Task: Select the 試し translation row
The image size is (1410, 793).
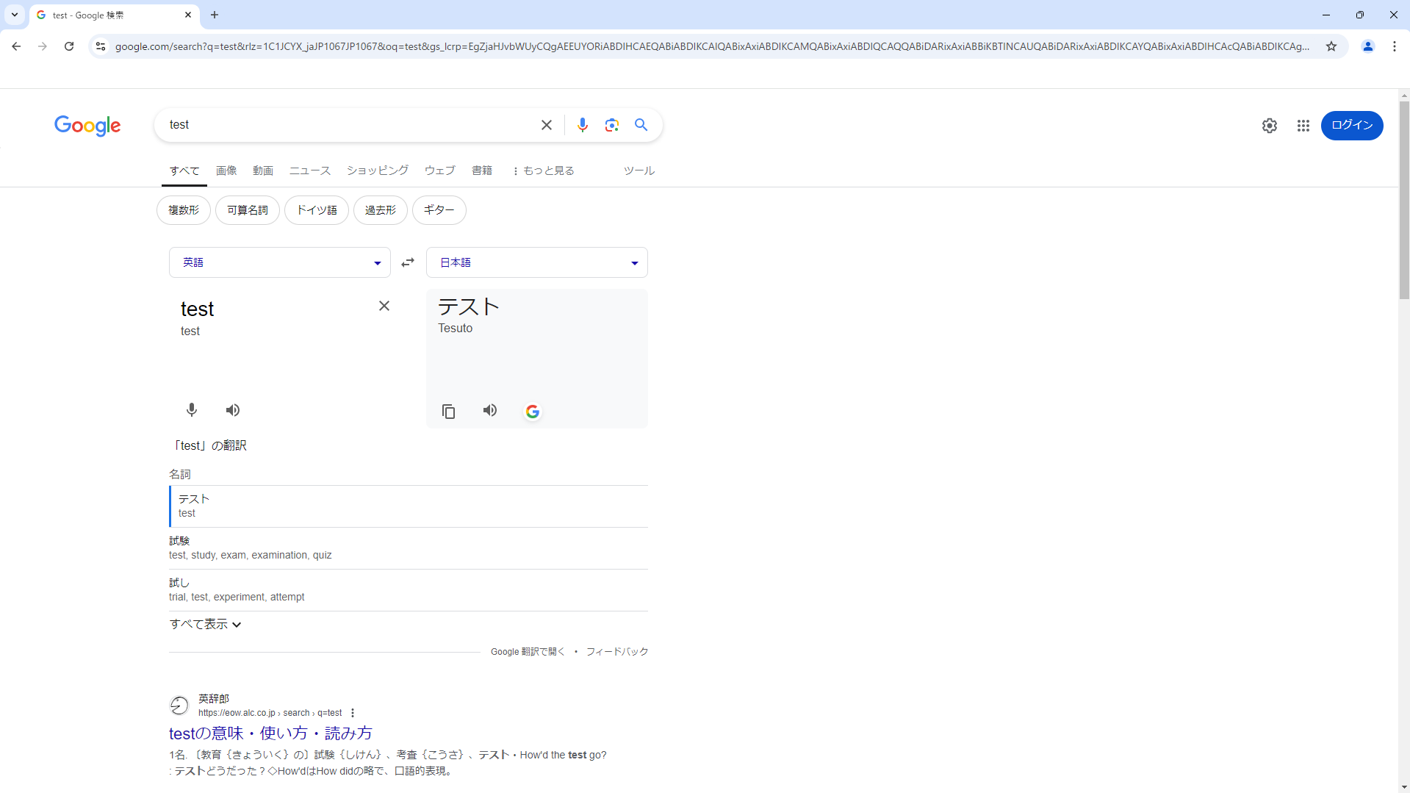Action: [409, 590]
